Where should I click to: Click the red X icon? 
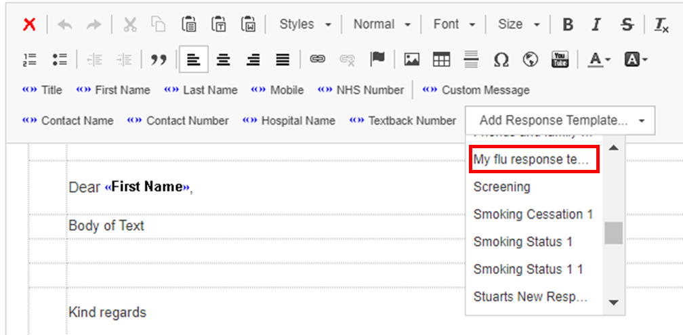[29, 24]
